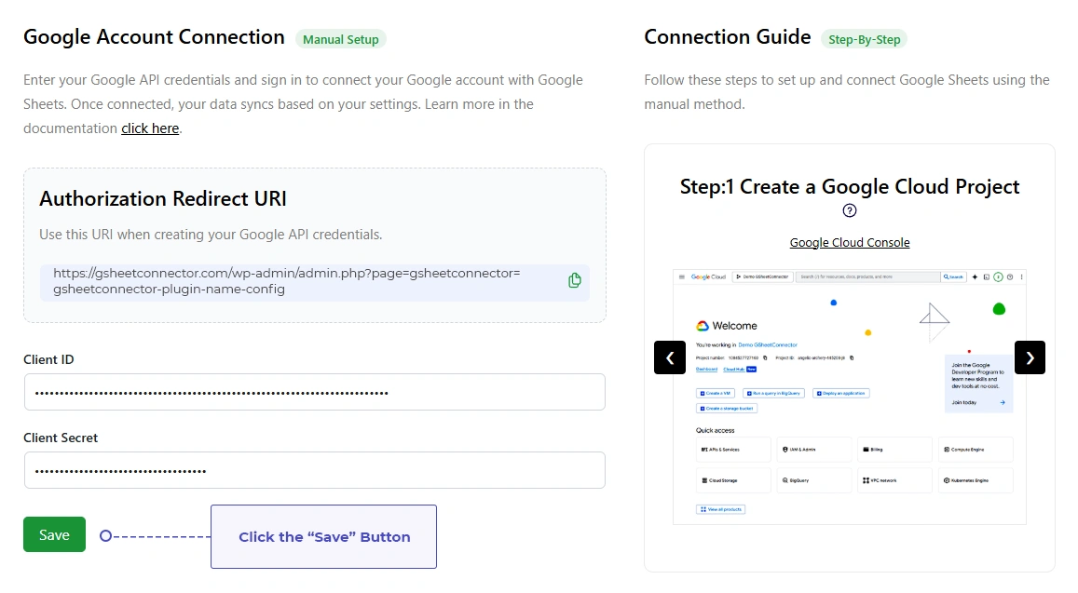Focus the Client ID input field
This screenshot has height=593, width=1078.
pos(315,392)
